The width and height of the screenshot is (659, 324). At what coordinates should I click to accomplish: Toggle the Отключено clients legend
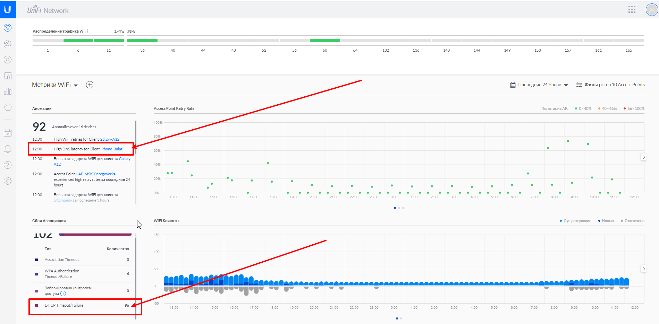coord(632,221)
